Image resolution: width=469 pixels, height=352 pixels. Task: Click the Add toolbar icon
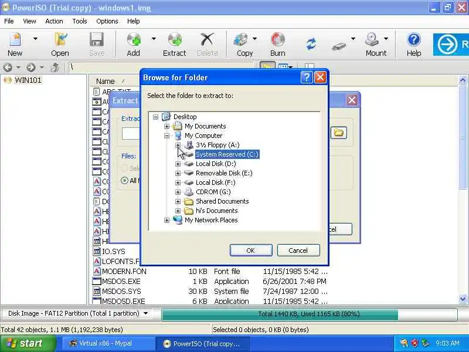134,45
